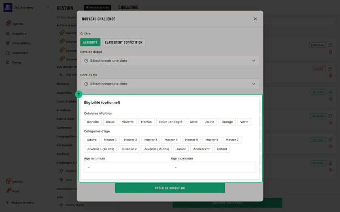Viewport: 340px width, 212px height.
Task: Open Agenda in the sidebar menu
Action: [17, 24]
